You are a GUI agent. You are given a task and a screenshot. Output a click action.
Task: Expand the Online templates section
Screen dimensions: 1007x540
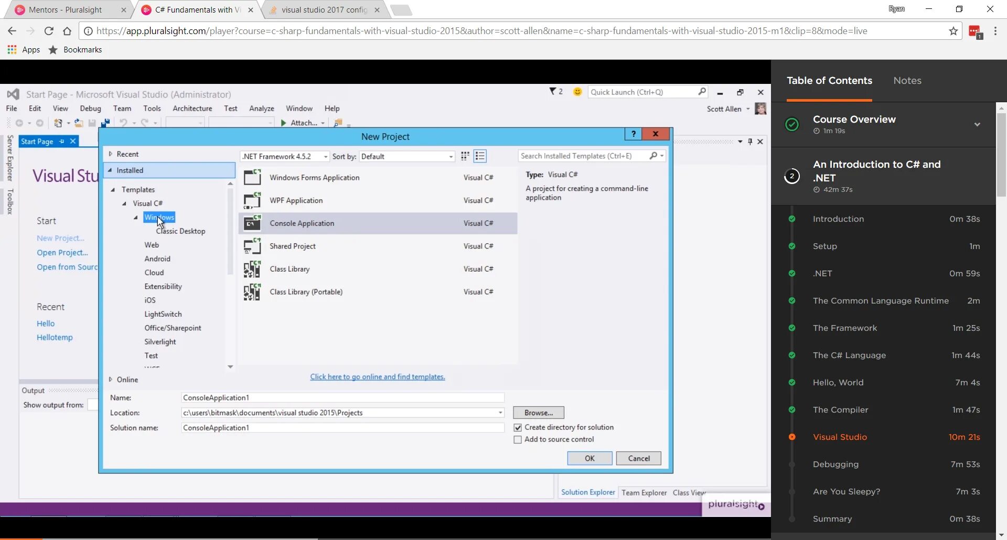(x=110, y=380)
